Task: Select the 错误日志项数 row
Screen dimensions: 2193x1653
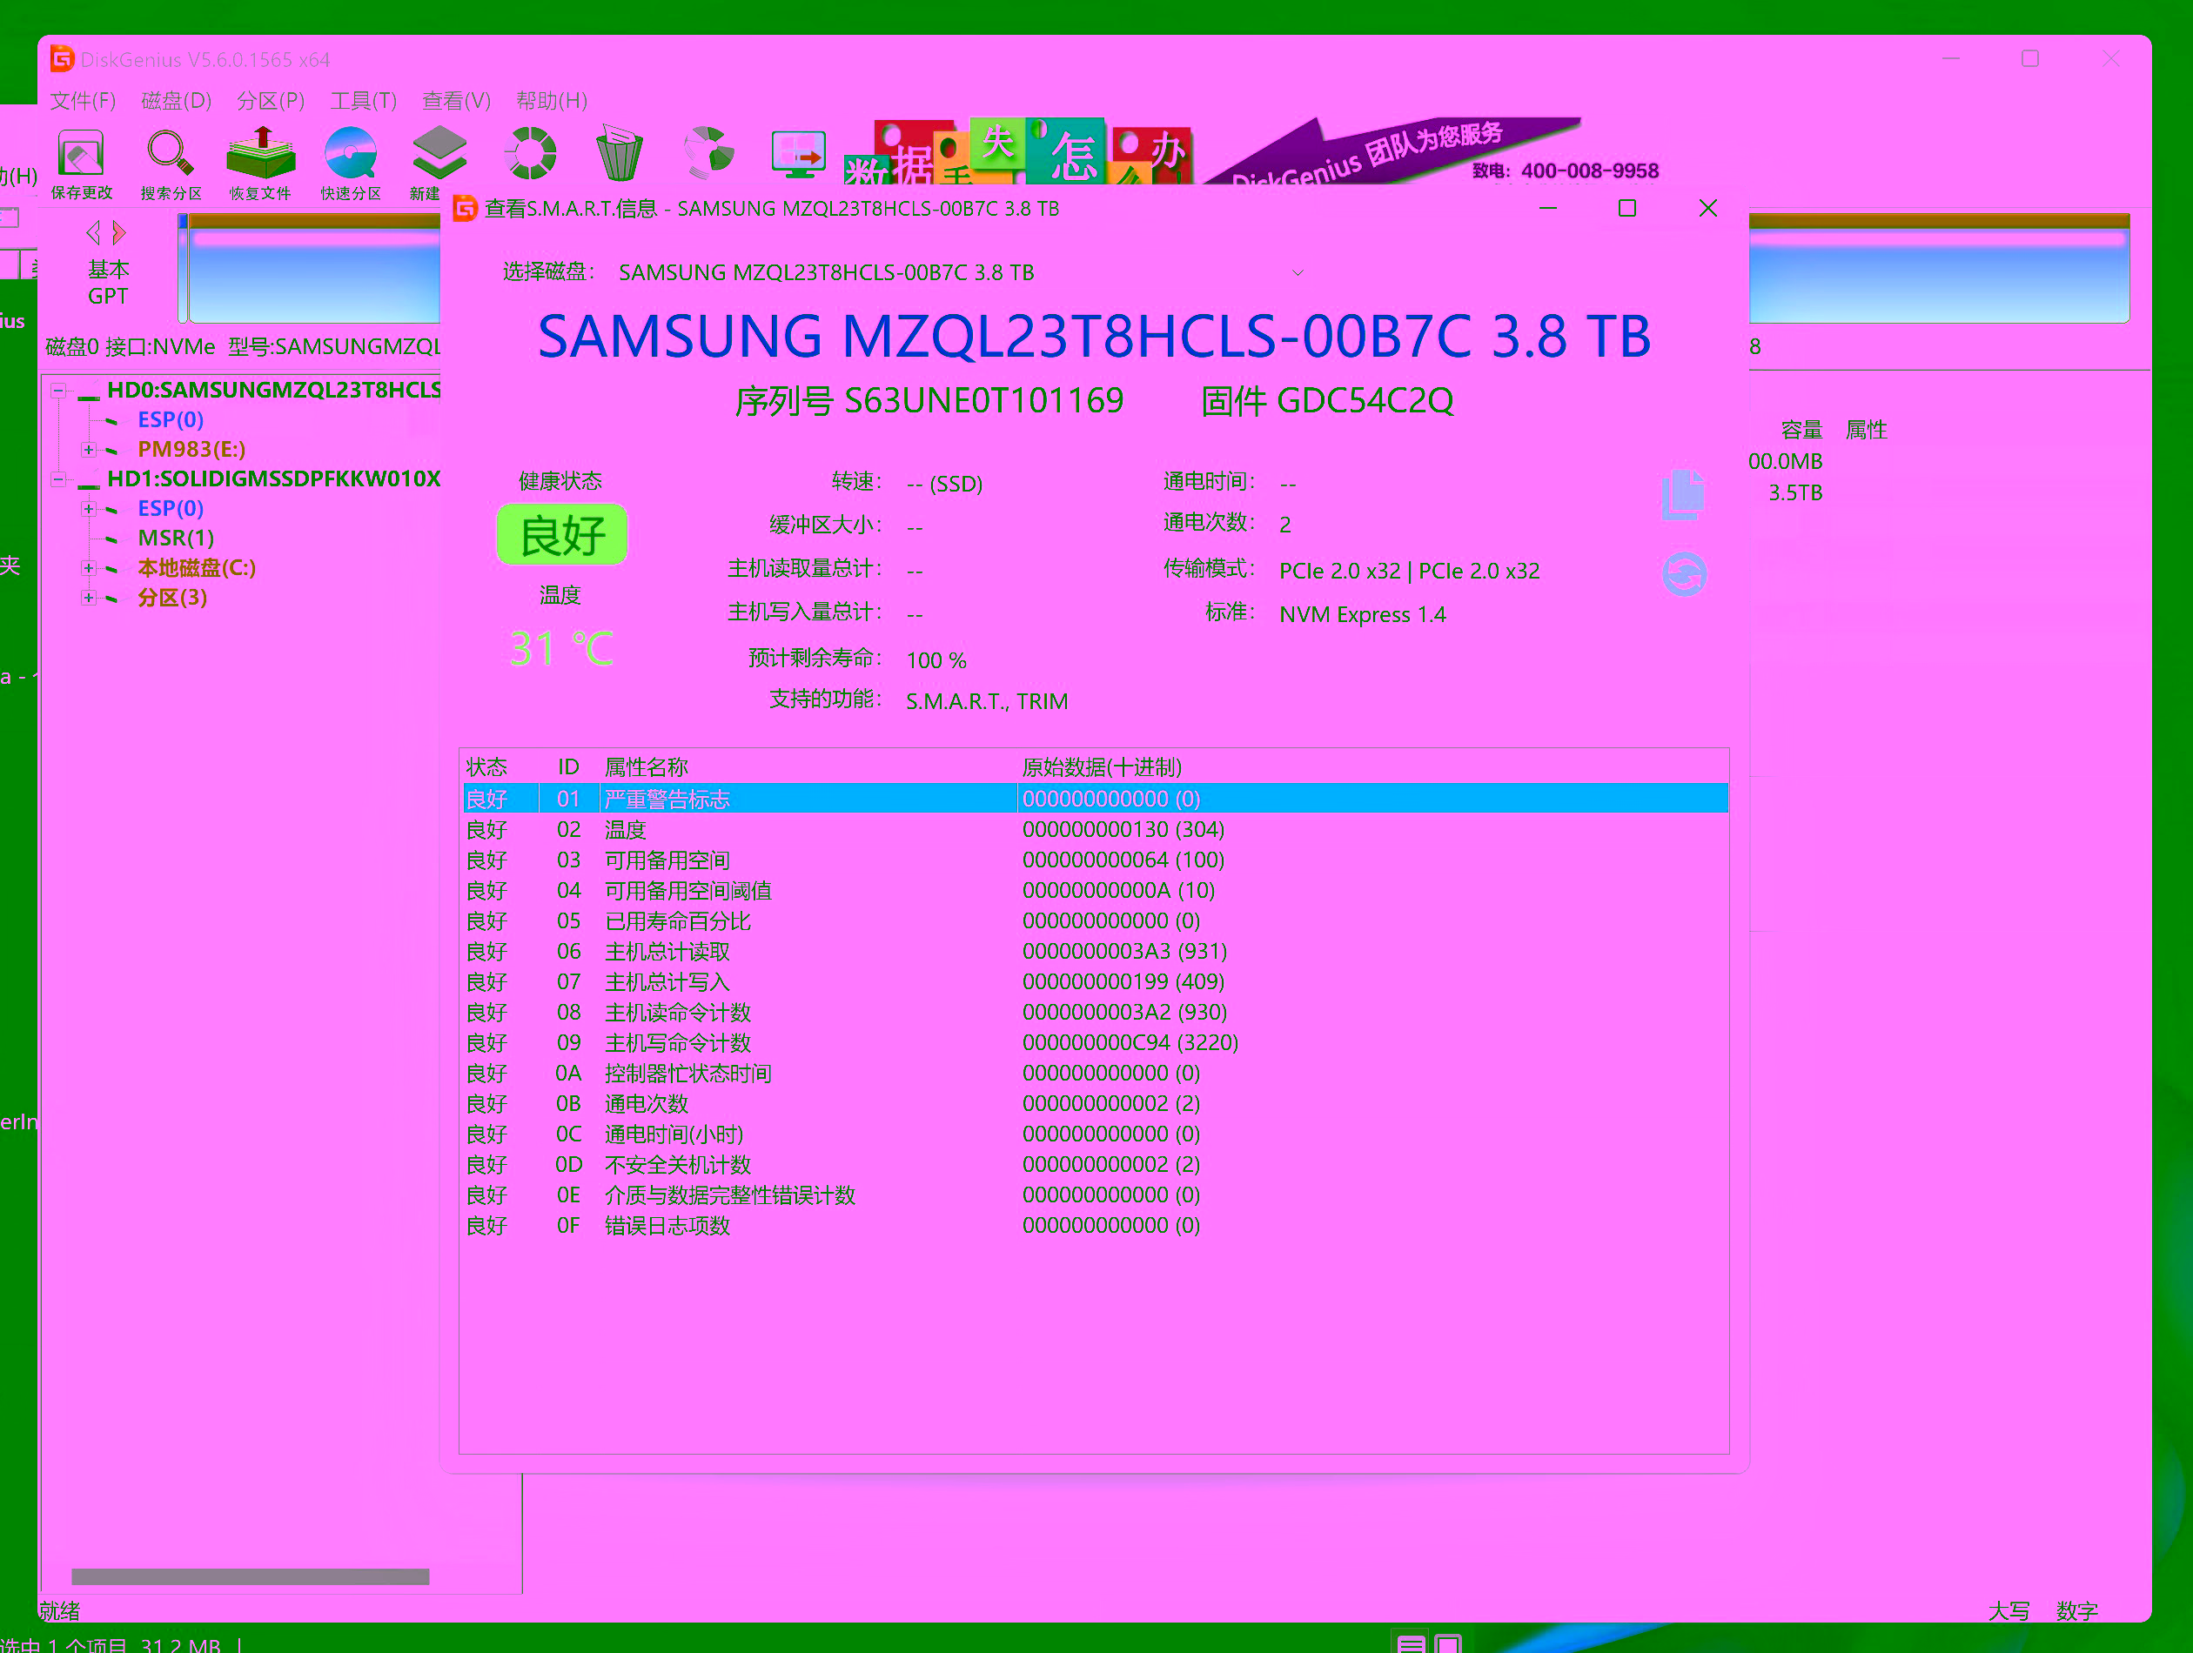Action: 1096,1226
